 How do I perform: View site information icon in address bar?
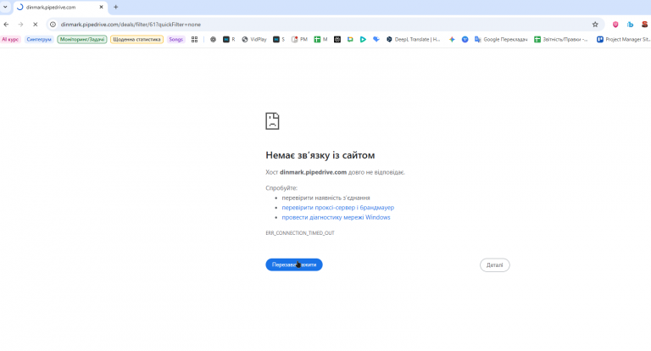coord(53,25)
